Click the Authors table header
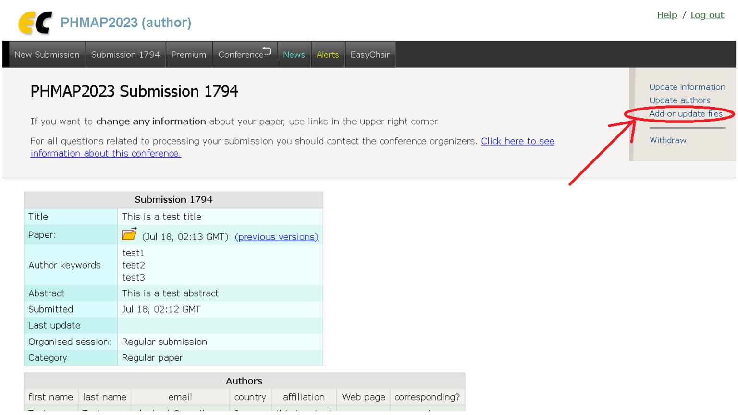Screen dimensions: 738x415 [x=244, y=381]
